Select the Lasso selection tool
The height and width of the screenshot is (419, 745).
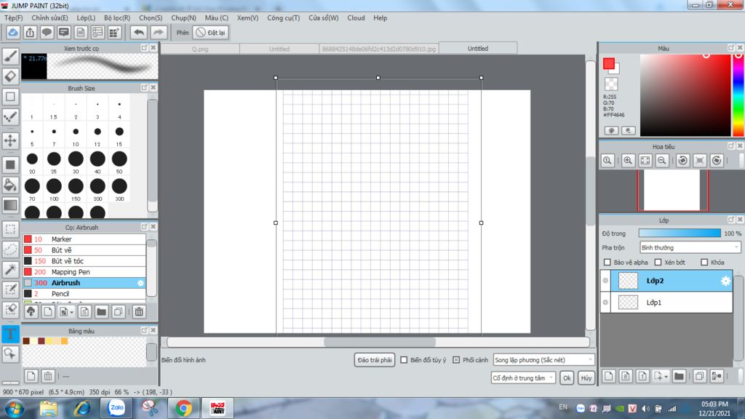pos(10,250)
